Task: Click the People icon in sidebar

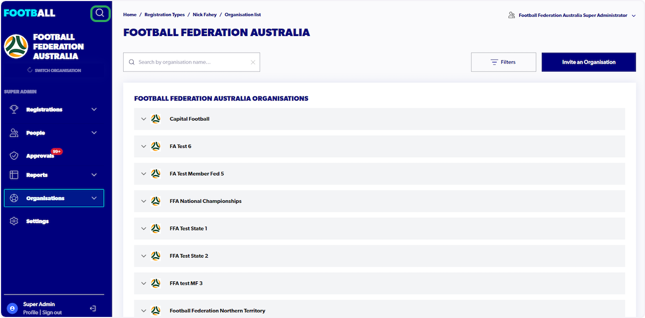Action: click(x=15, y=133)
